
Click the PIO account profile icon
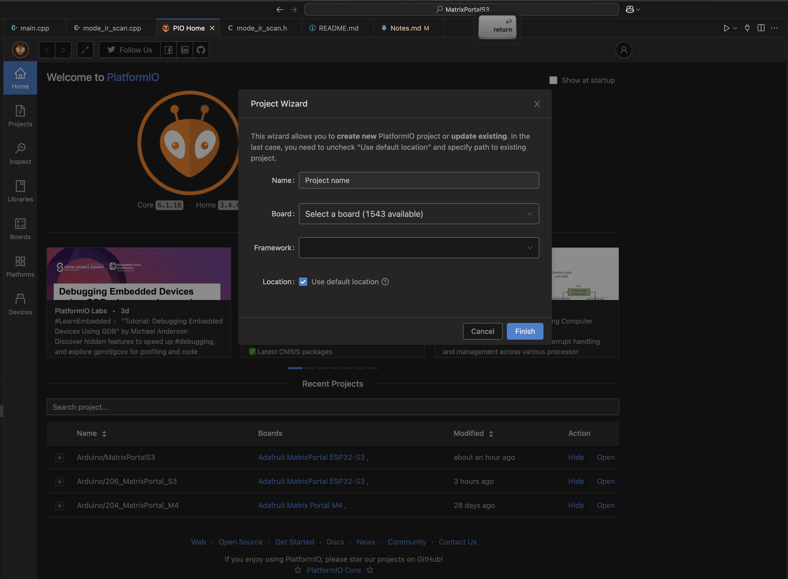(623, 50)
